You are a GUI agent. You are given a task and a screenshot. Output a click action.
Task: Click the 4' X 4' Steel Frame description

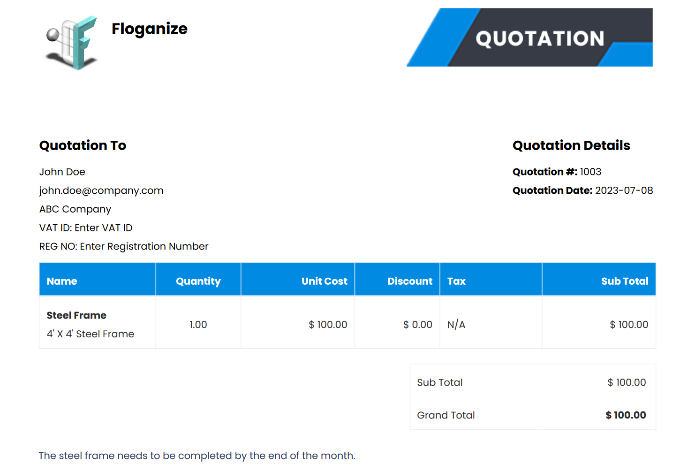point(91,334)
